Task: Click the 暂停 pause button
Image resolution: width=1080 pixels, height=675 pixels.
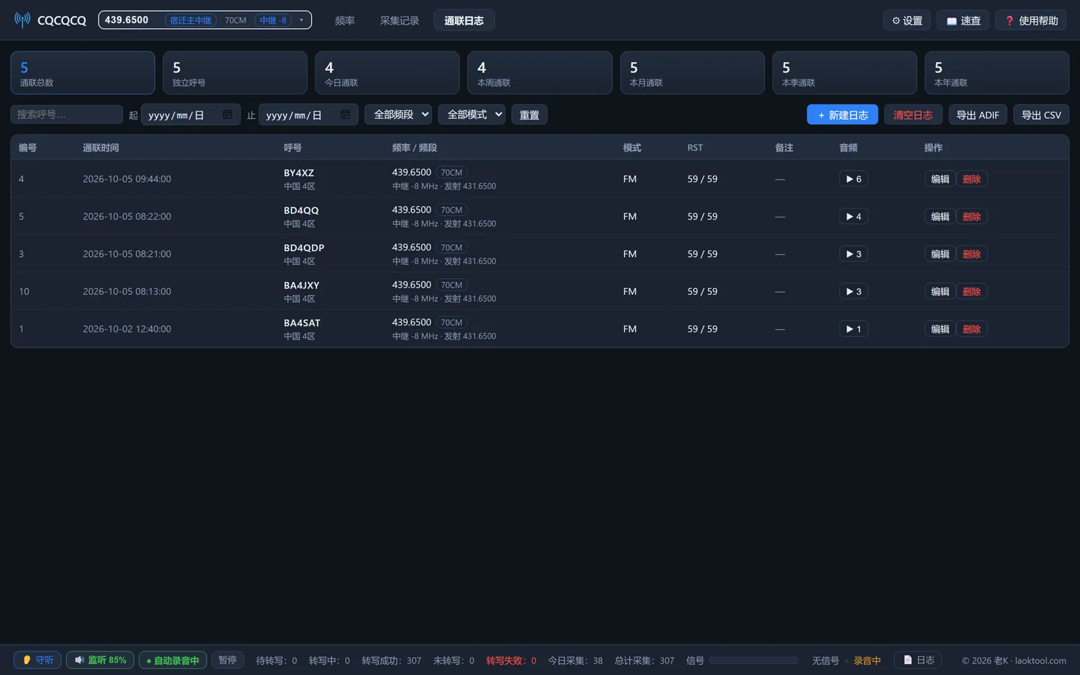Action: click(x=227, y=660)
